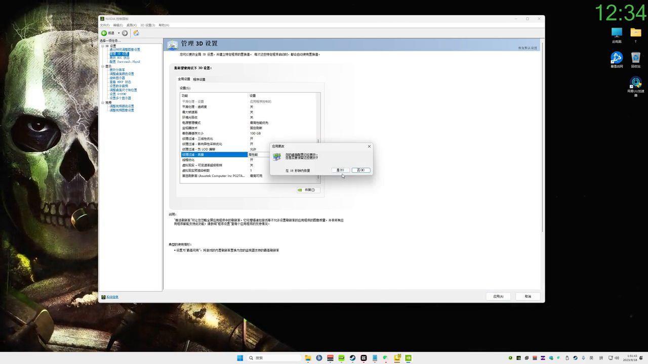Open the 纹理过滤 - 质量 value dropdown
648x364 pixels.
(x=259, y=155)
